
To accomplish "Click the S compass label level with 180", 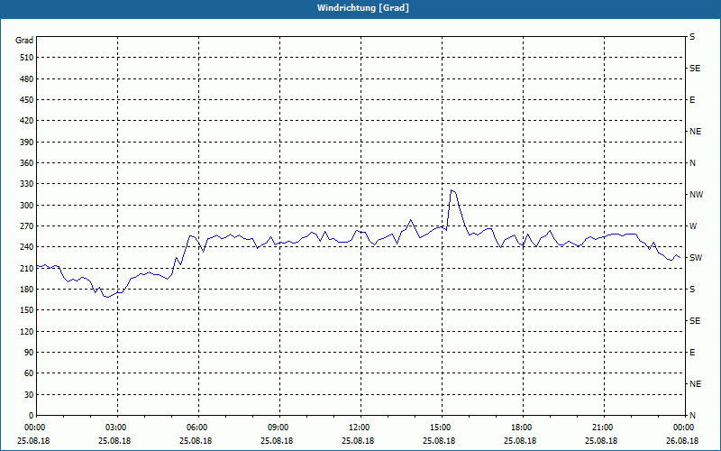I will (x=692, y=290).
